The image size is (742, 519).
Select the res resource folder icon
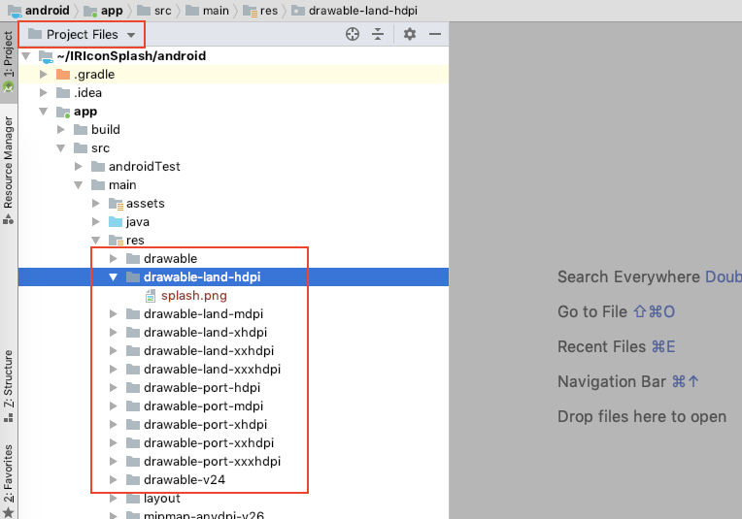116,241
